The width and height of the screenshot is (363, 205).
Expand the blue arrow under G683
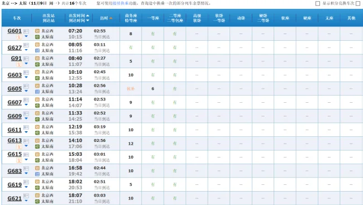pyautogui.click(x=26, y=173)
